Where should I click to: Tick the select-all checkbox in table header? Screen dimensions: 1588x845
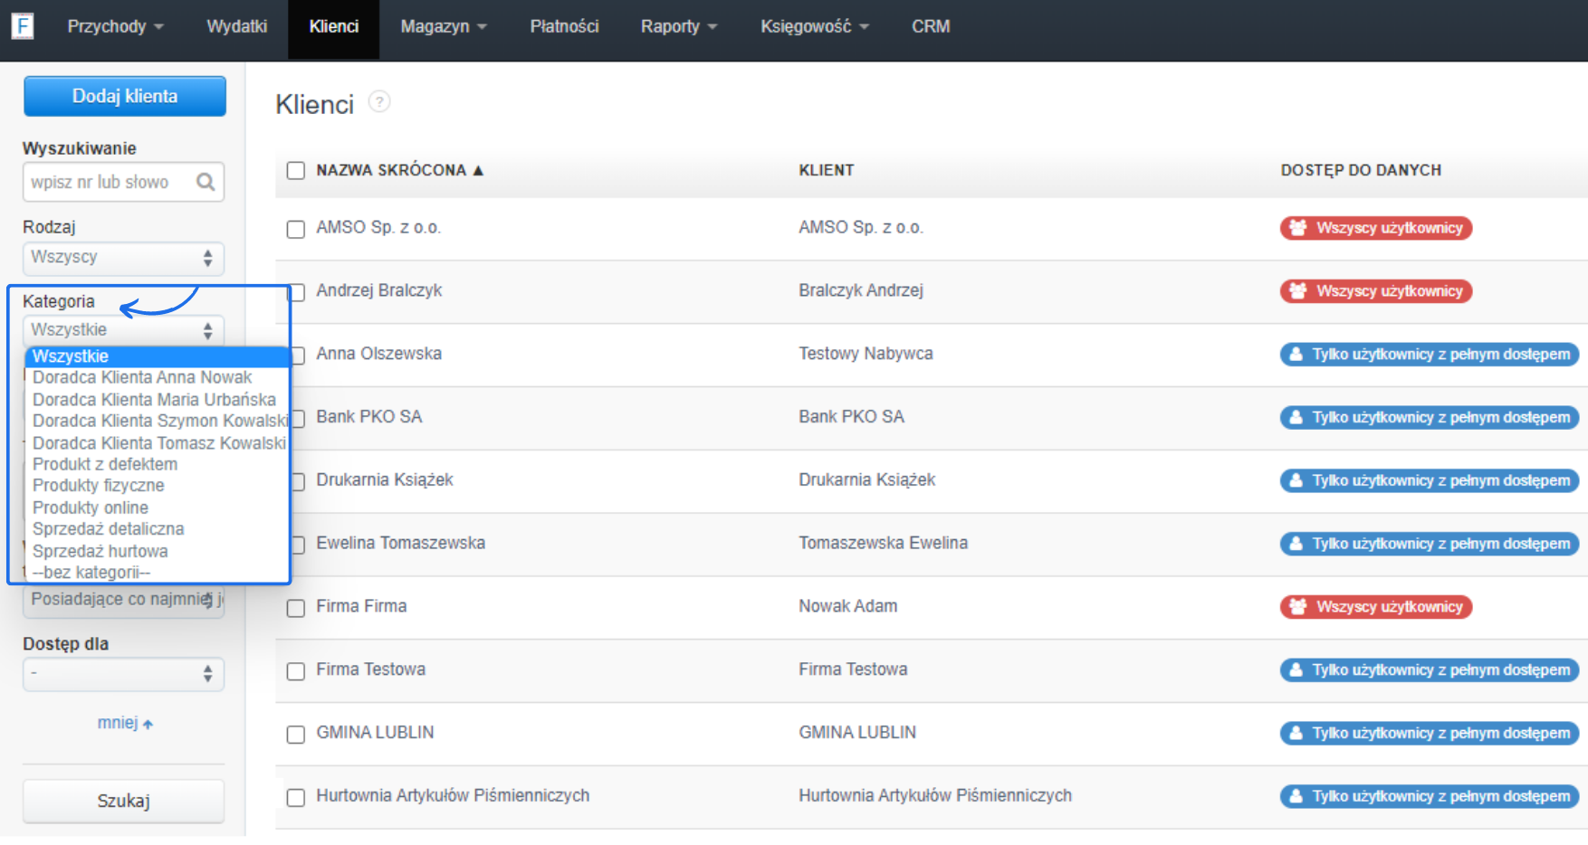pyautogui.click(x=296, y=170)
